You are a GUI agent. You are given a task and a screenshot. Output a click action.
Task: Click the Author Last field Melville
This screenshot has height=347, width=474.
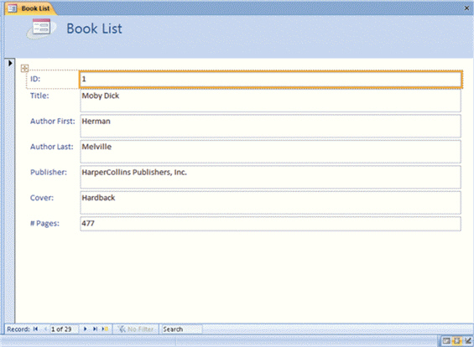pos(270,152)
